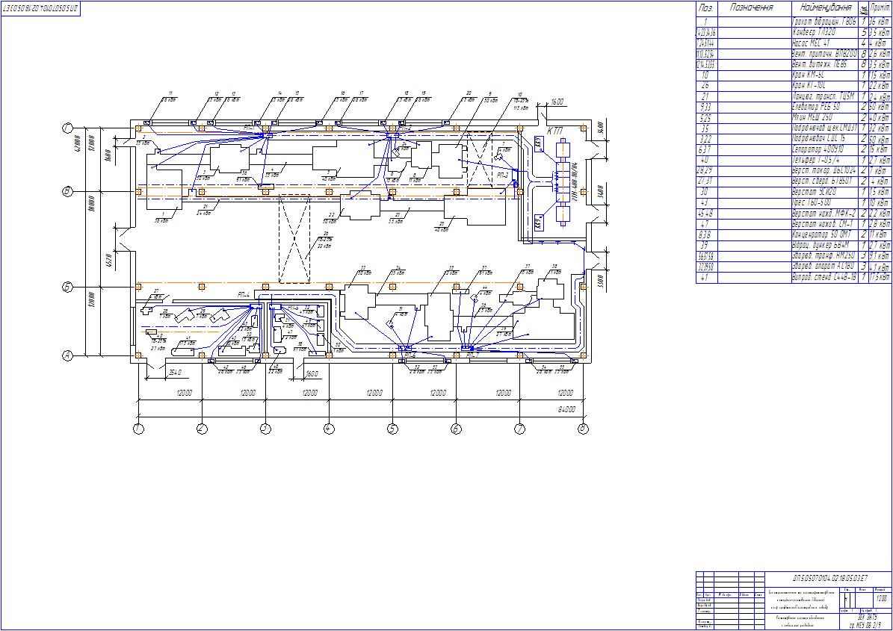The width and height of the screenshot is (893, 631).
Task: Select the 'Верстат УСИ20' entry
Action: tap(815, 193)
